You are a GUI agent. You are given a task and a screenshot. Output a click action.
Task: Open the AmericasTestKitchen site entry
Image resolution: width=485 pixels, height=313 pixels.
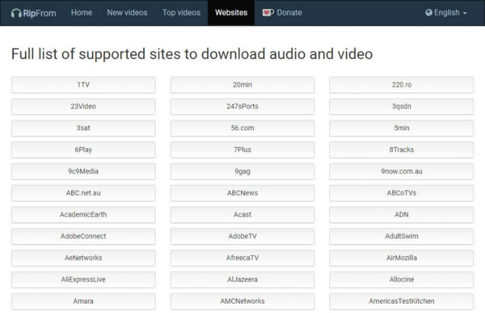[x=401, y=301]
